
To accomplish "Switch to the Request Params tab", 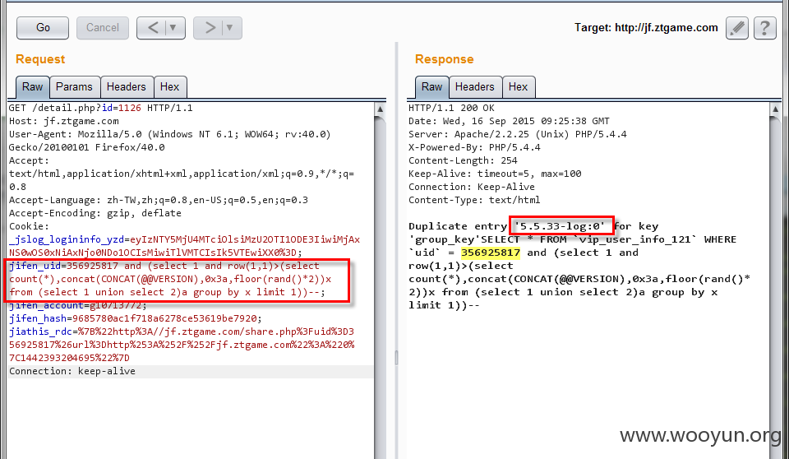I will click(x=75, y=87).
